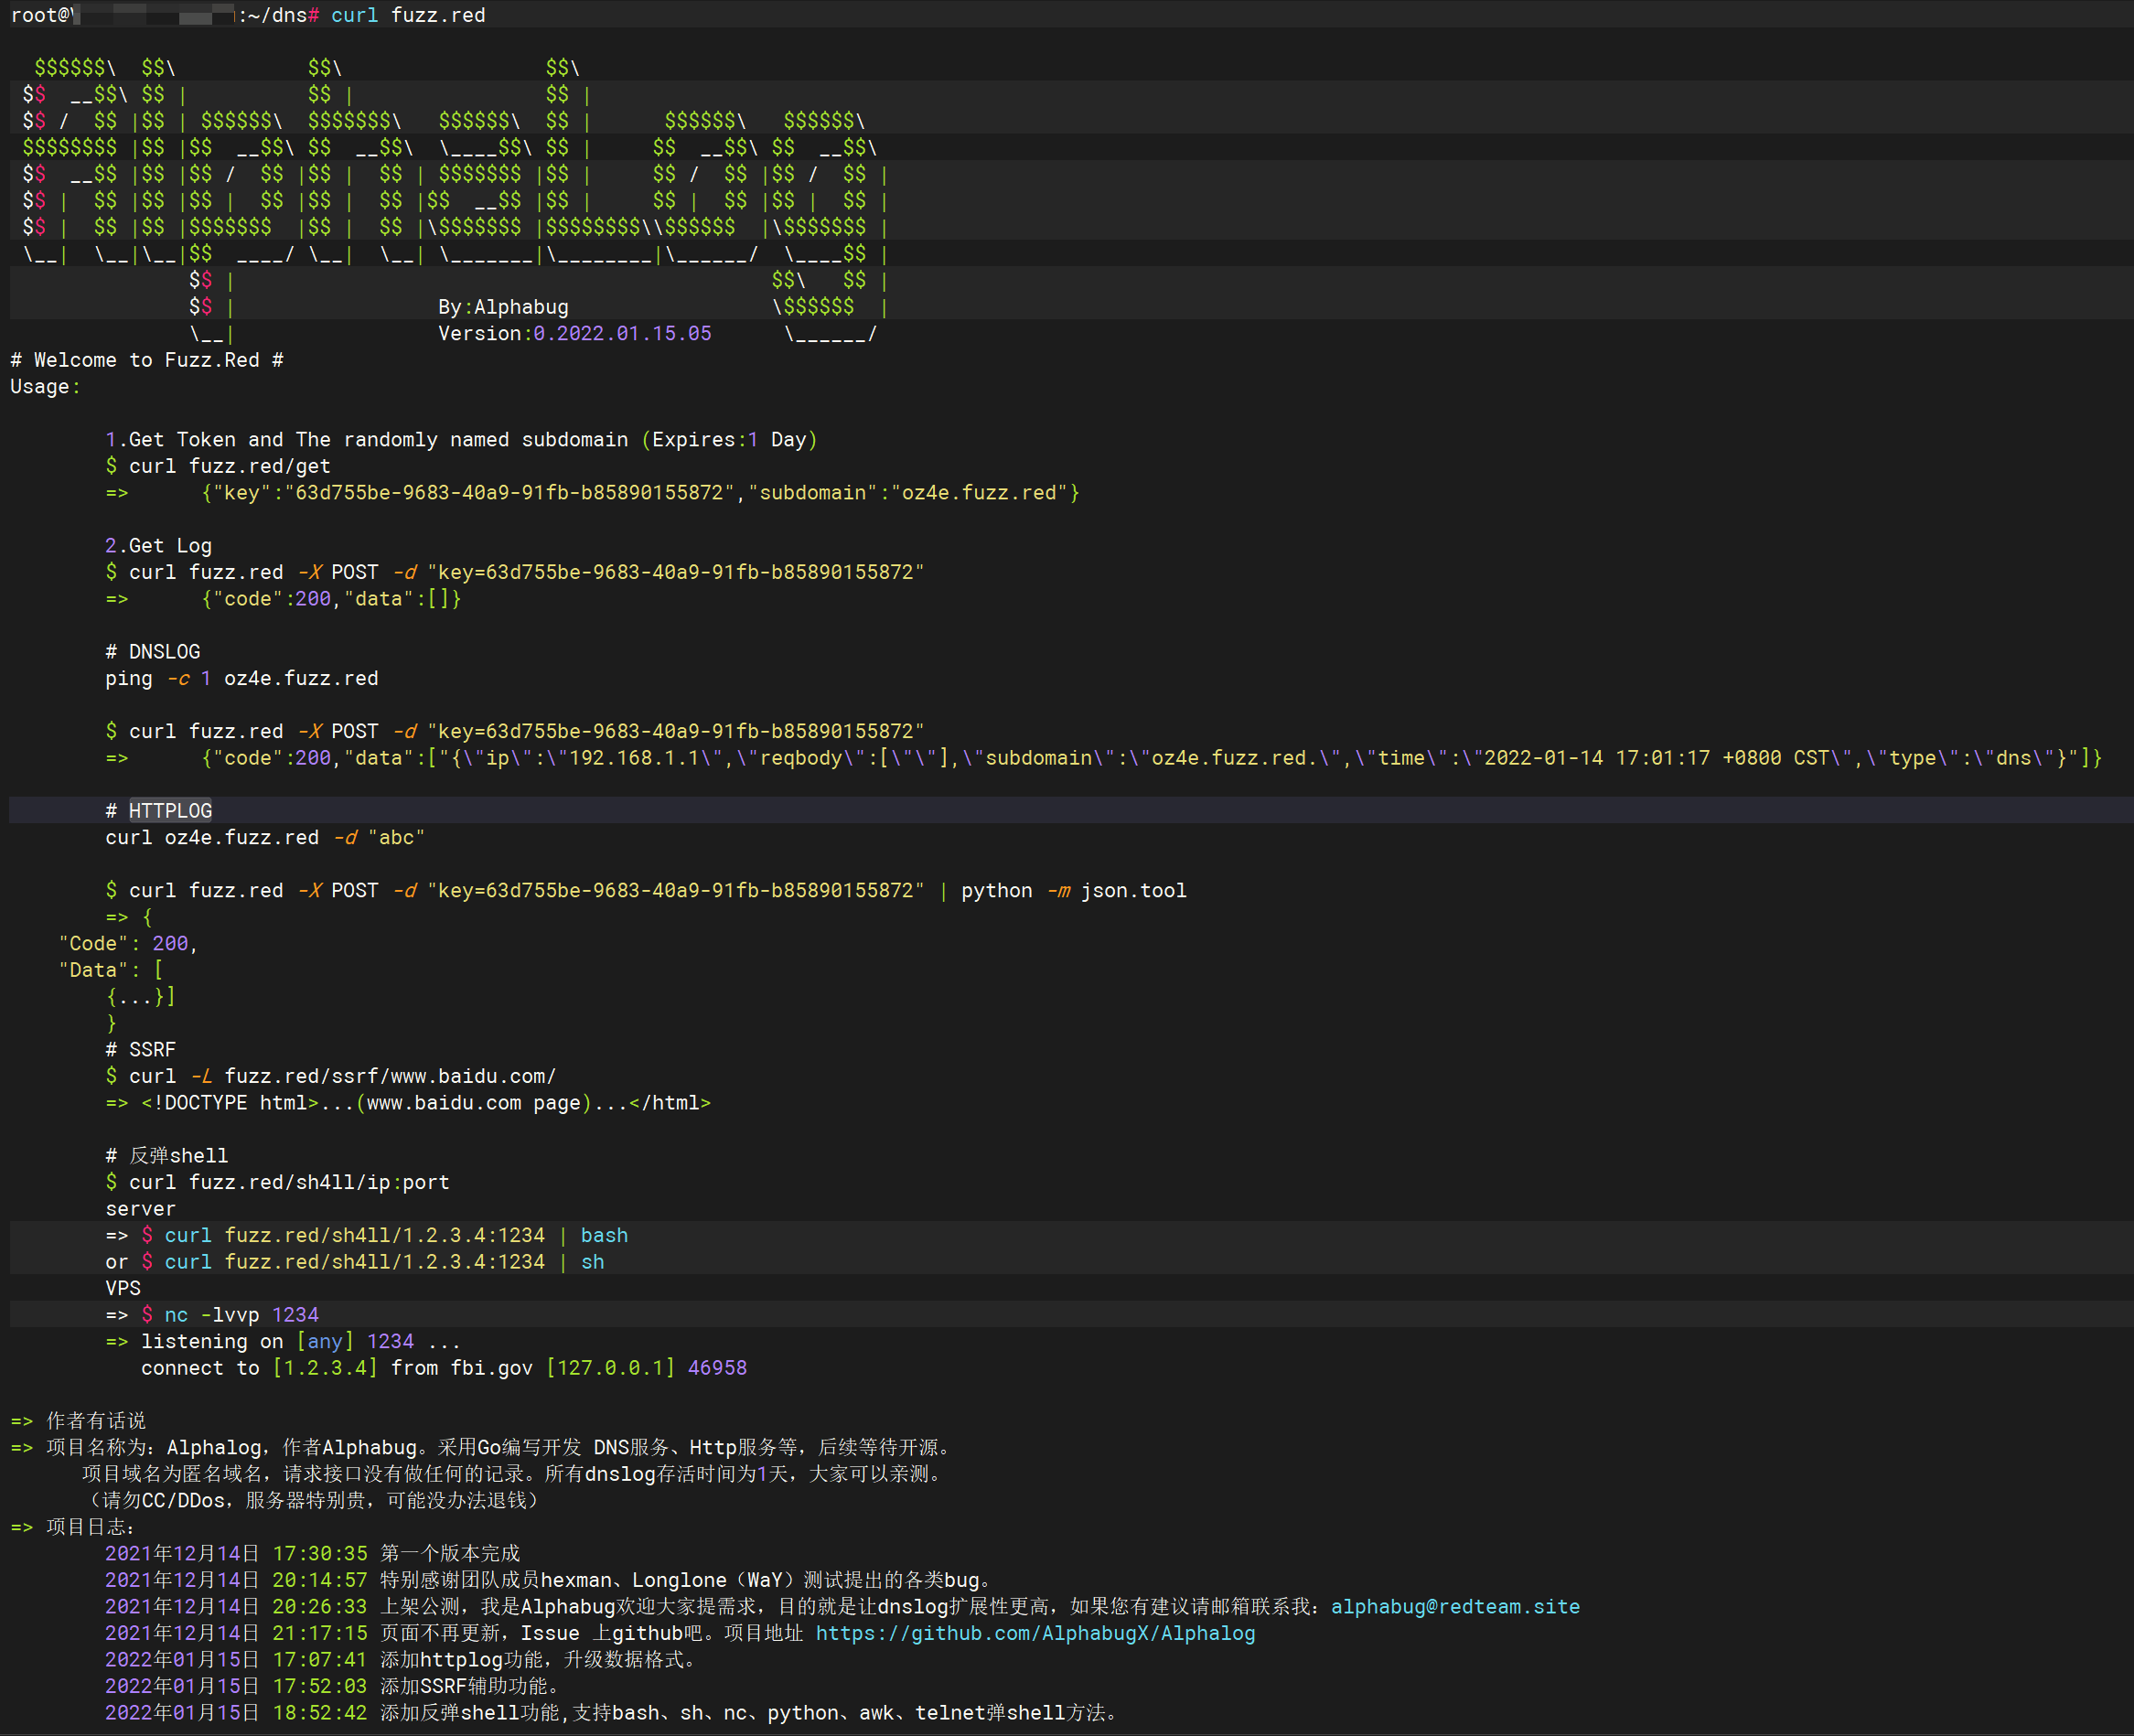This screenshot has height=1736, width=2134.
Task: Click the DNSLOG comment heading
Action: pyautogui.click(x=153, y=651)
